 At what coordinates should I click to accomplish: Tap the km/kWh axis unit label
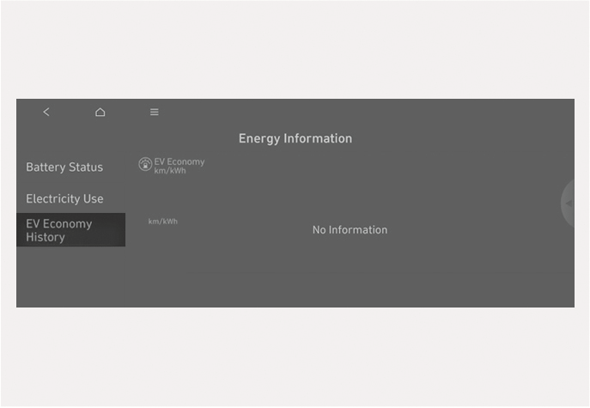[x=162, y=222]
